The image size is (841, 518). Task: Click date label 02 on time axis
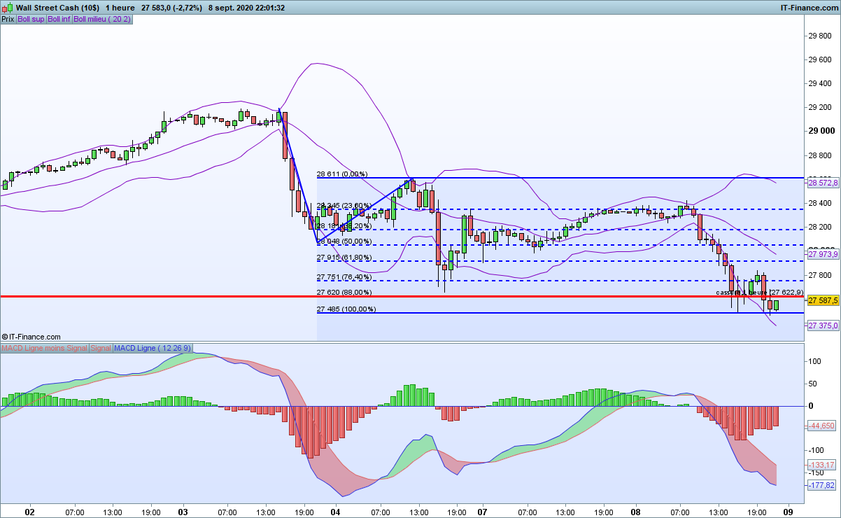click(29, 512)
